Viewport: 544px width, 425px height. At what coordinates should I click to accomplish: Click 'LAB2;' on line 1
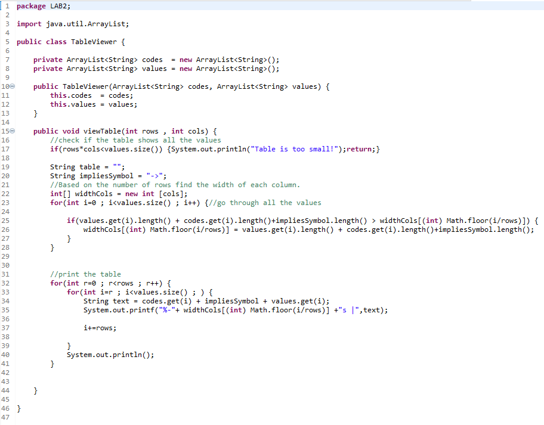(60, 6)
